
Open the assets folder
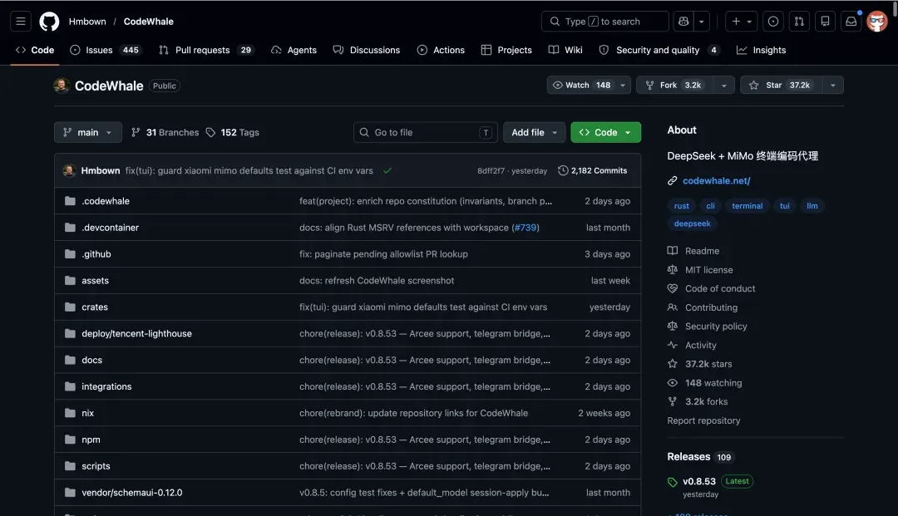[95, 280]
